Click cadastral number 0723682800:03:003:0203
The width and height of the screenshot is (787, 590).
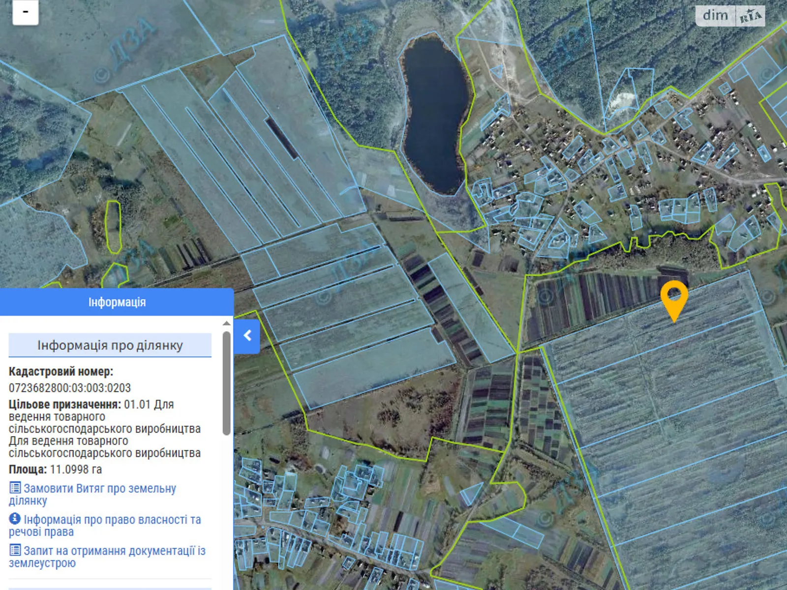(70, 388)
